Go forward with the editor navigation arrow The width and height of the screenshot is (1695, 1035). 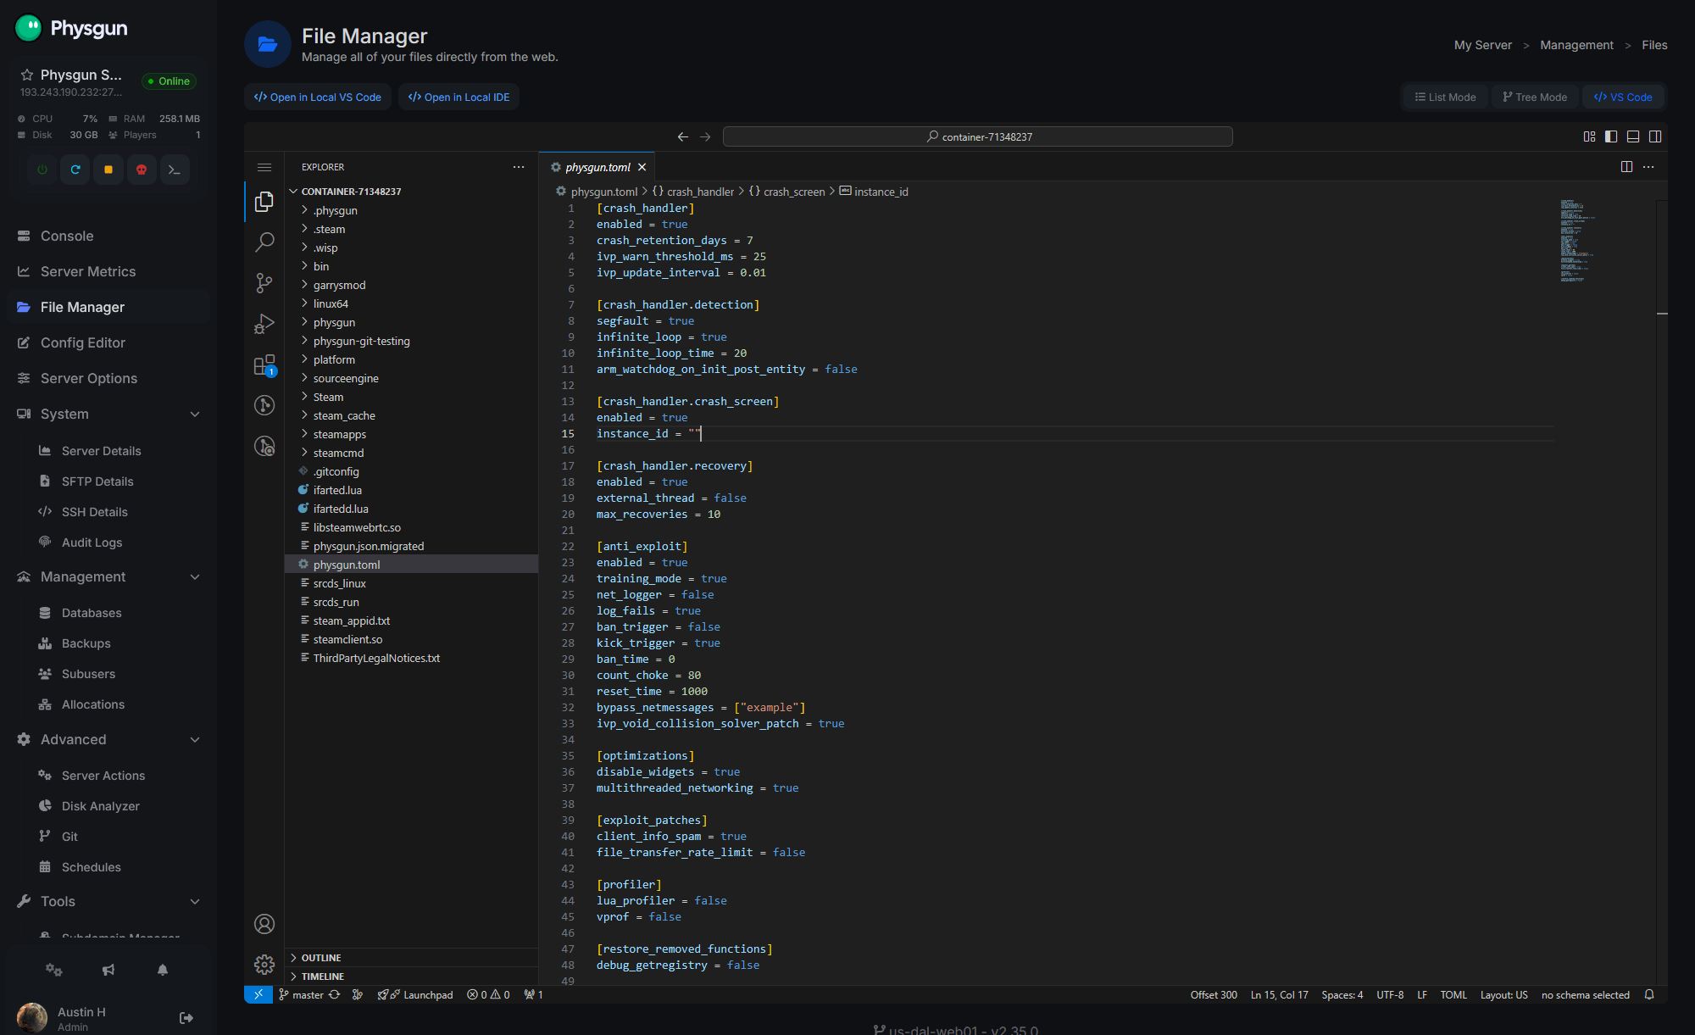[705, 136]
